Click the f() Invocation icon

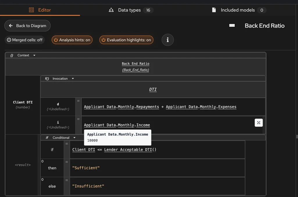(47, 79)
